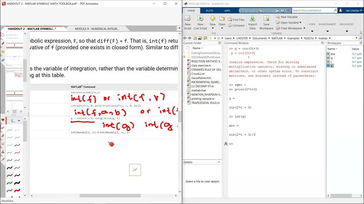Open the attachments paperclip sidebar tab
Screen dimensions: 364x204
(3, 60)
